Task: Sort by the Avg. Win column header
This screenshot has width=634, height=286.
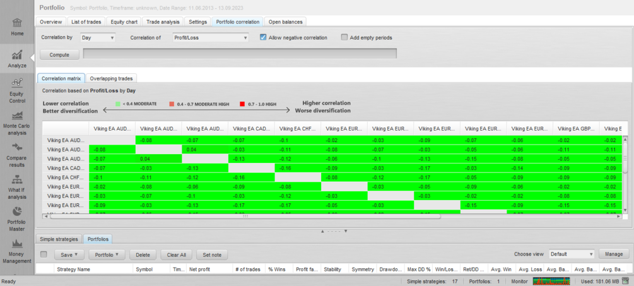Action: pyautogui.click(x=502, y=269)
